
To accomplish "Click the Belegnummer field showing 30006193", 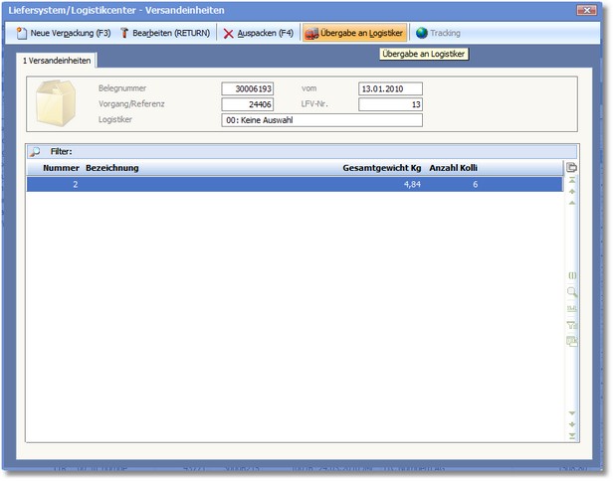I will pyautogui.click(x=248, y=88).
